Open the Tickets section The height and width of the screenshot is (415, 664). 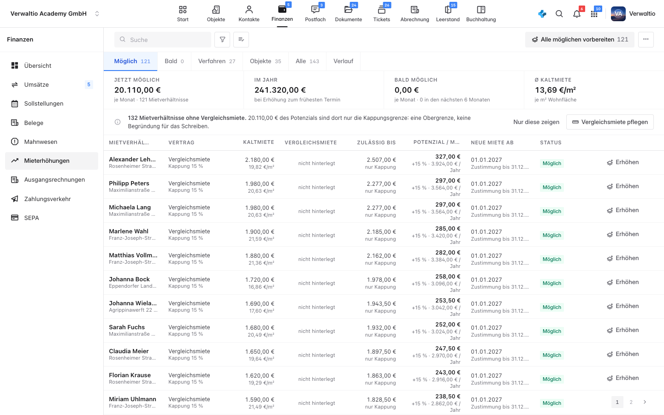(382, 14)
